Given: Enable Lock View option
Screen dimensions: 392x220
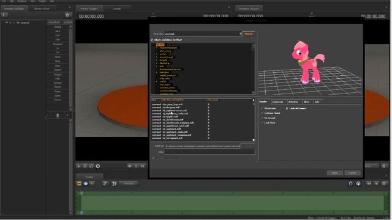Looking at the screenshot, I should click(x=262, y=123).
